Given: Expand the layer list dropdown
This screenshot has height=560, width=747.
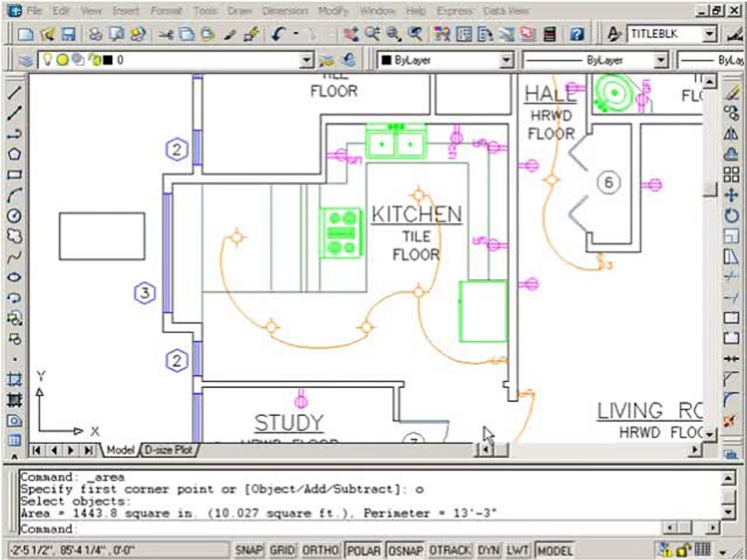Looking at the screenshot, I should 307,61.
